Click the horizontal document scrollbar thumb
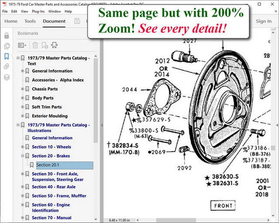This screenshot has width=279, height=223. coord(176,220)
